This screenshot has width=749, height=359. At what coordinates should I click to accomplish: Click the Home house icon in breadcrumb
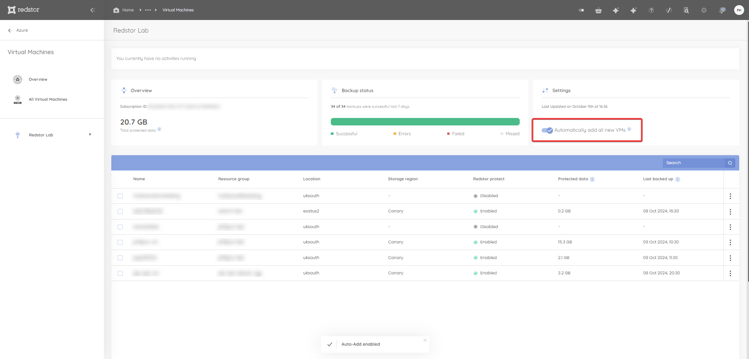click(116, 10)
